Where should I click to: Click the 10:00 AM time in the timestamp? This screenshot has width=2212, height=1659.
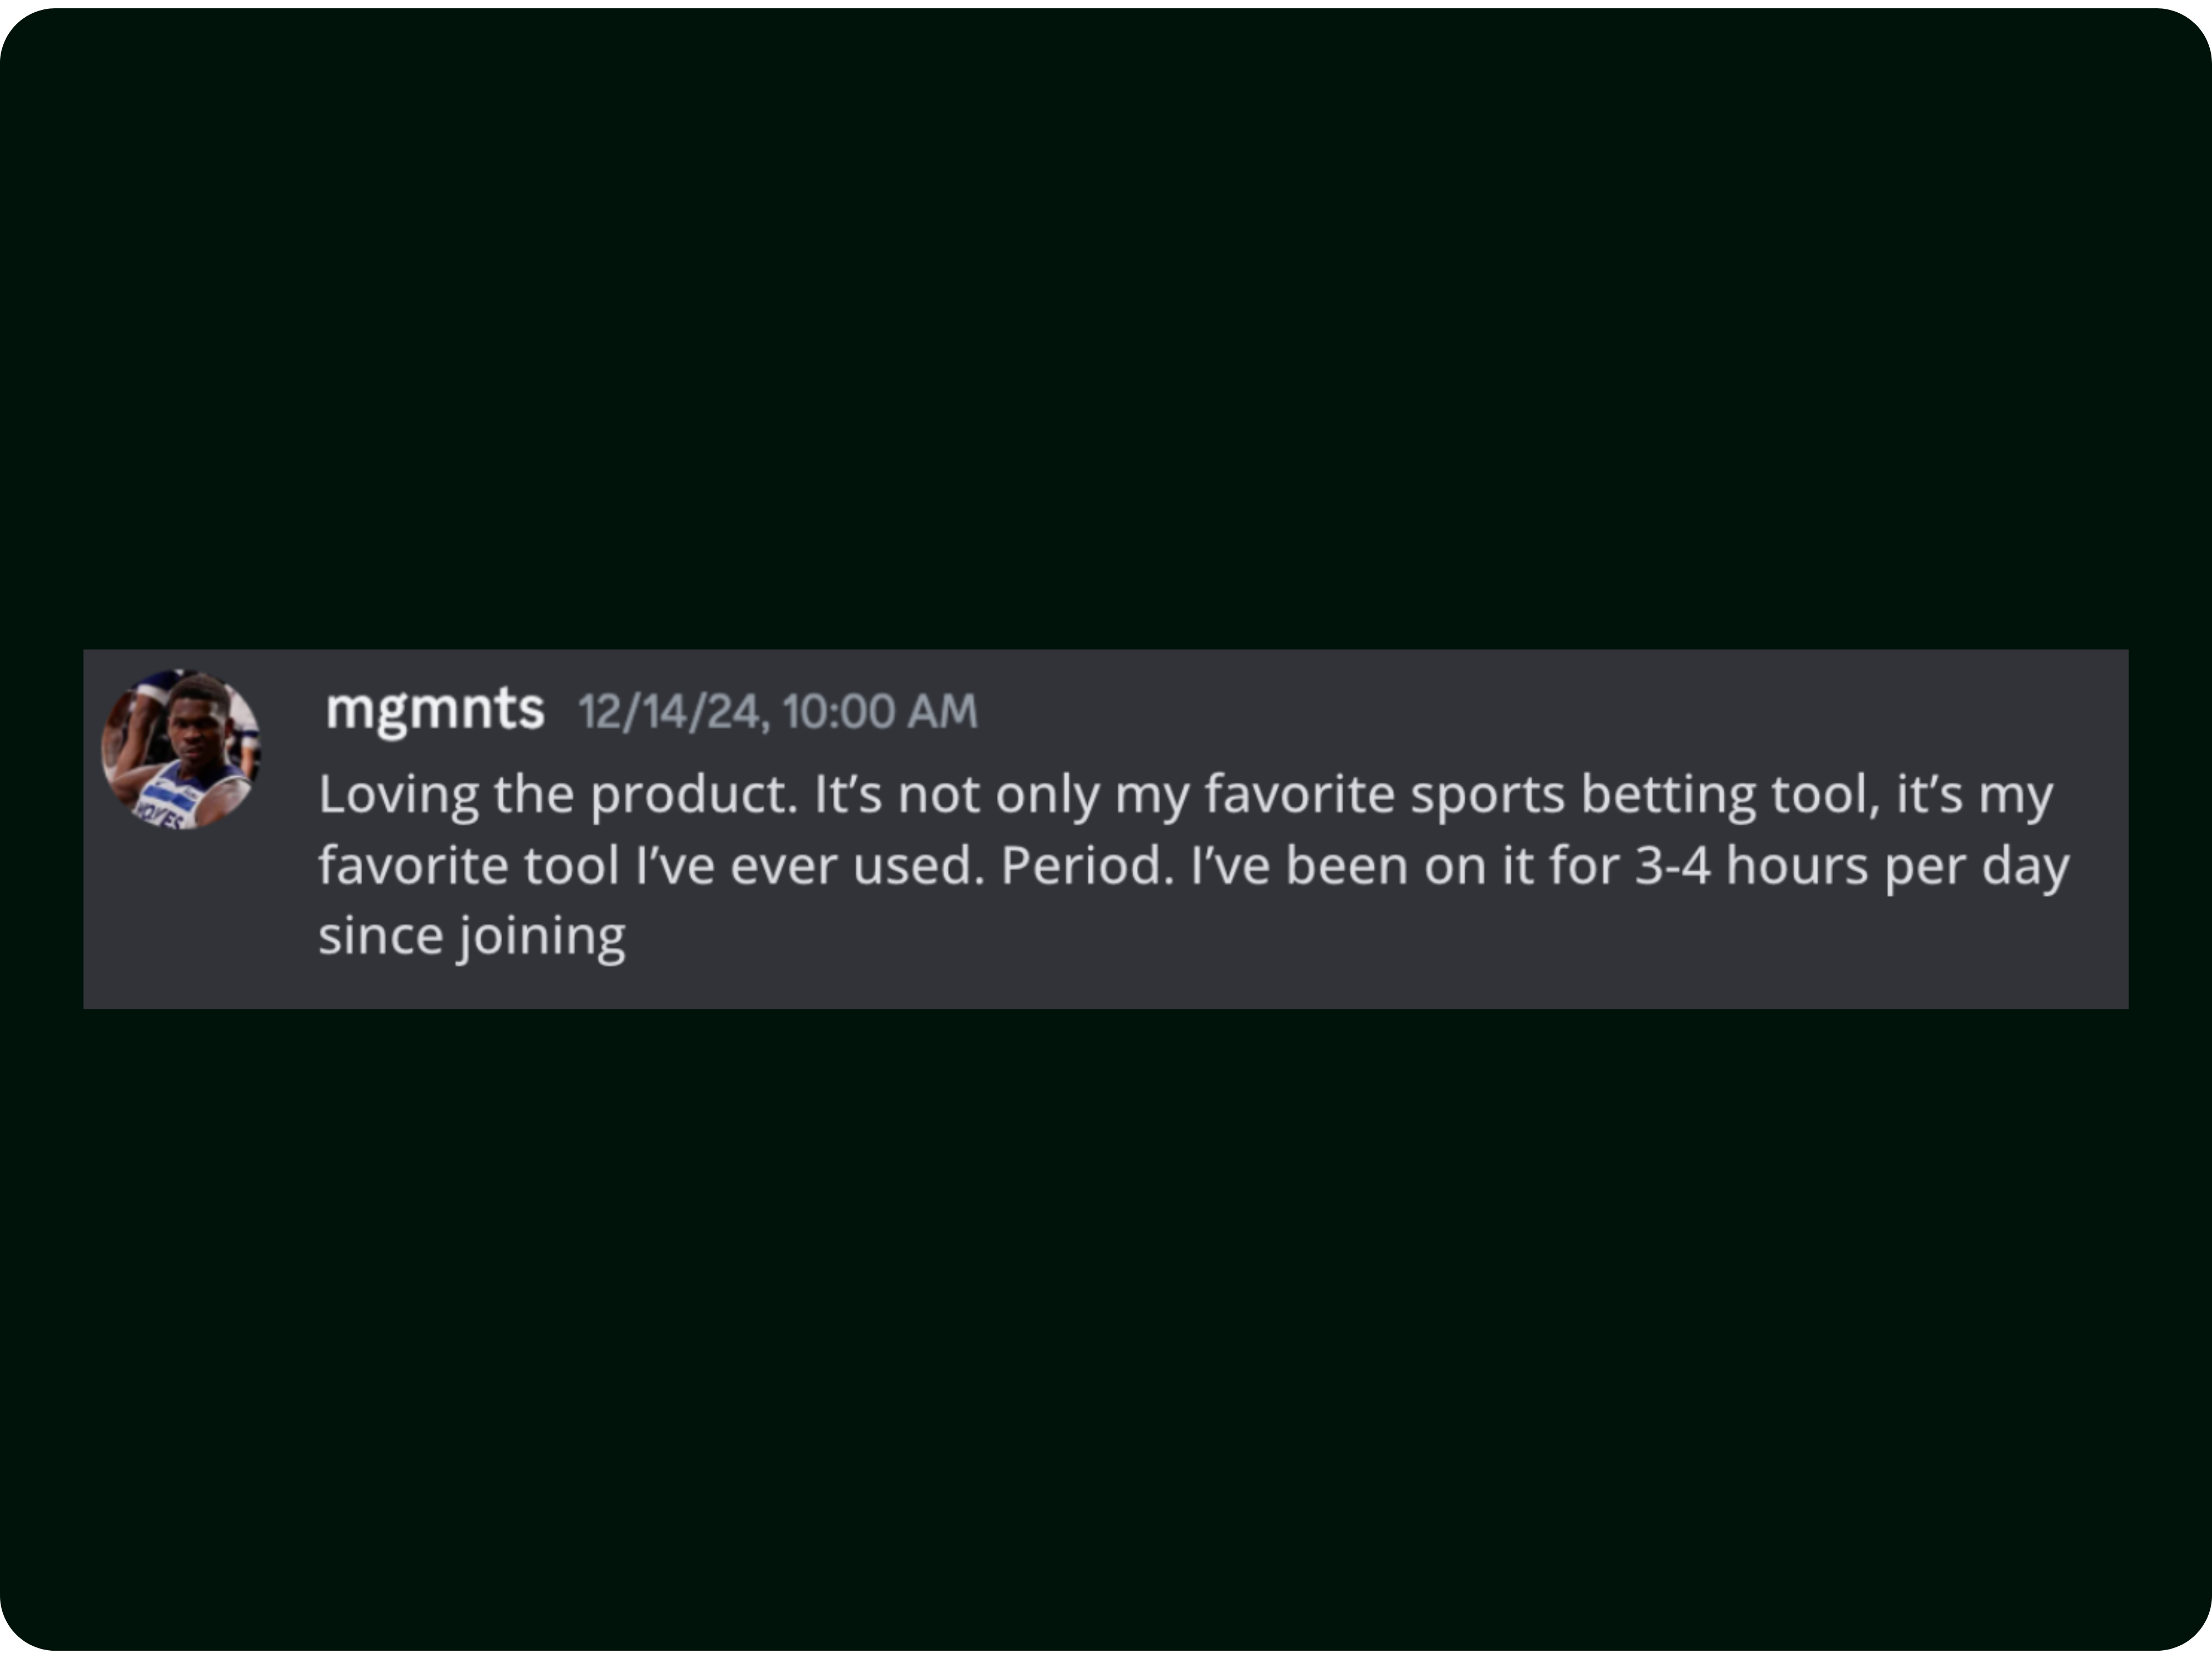point(880,712)
